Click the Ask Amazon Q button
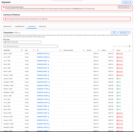The height and width of the screenshot is (132, 134). click(124, 7)
